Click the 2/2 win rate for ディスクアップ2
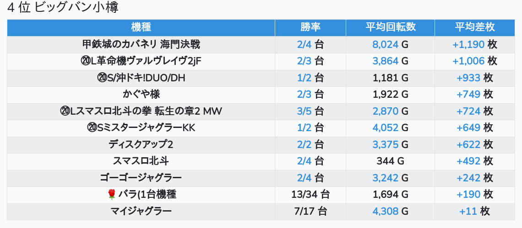The image size is (522, 228). pyautogui.click(x=304, y=144)
